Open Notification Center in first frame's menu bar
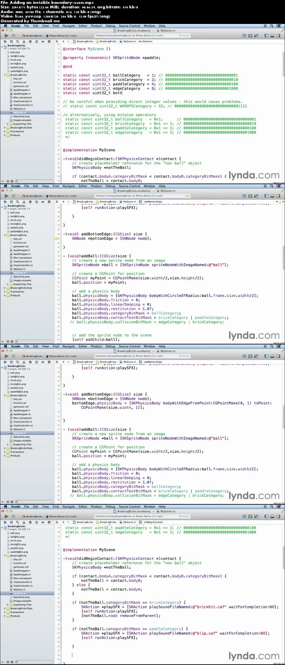The image size is (285, 665). tap(279, 26)
